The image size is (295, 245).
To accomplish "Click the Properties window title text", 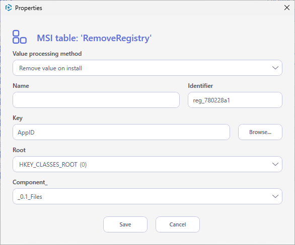I will pyautogui.click(x=29, y=8).
